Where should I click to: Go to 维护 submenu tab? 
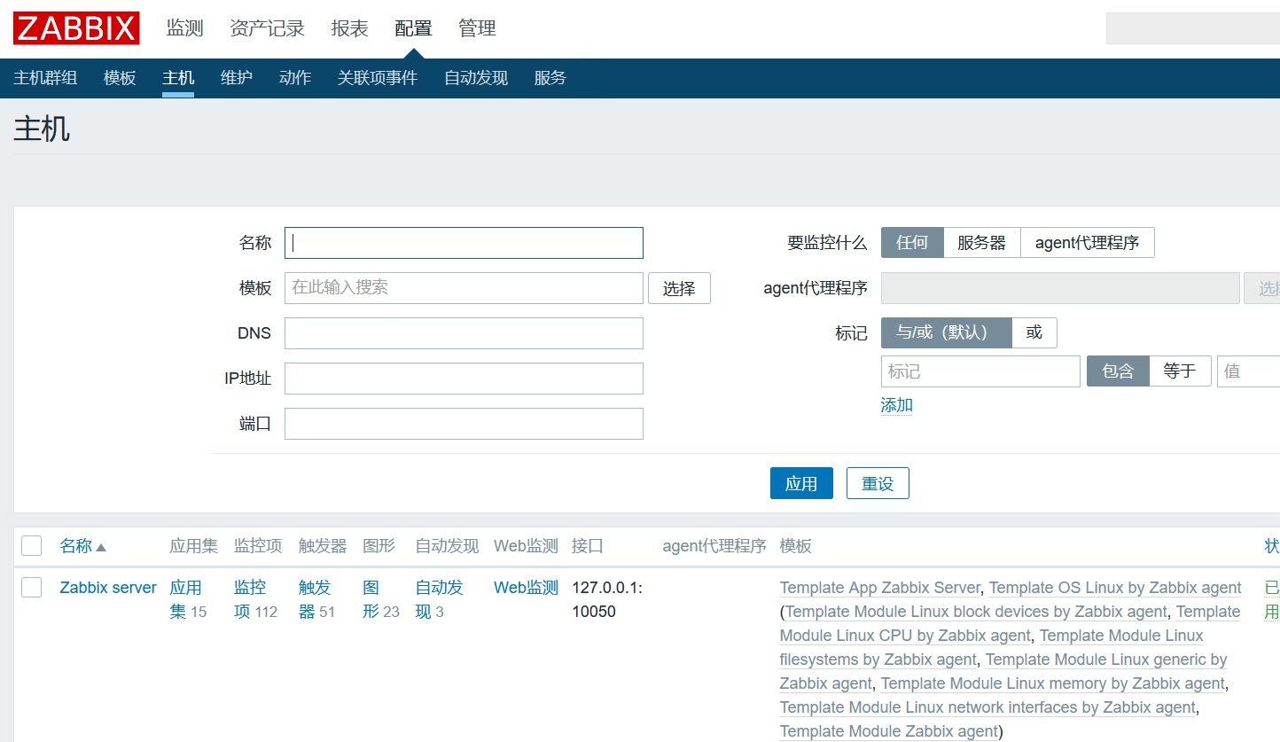pos(237,78)
